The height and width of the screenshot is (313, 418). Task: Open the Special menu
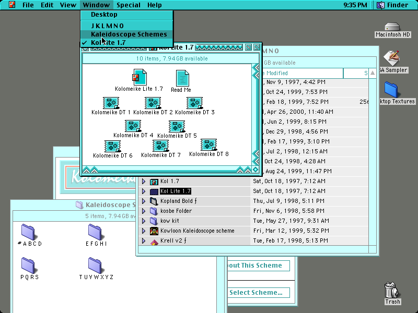129,5
